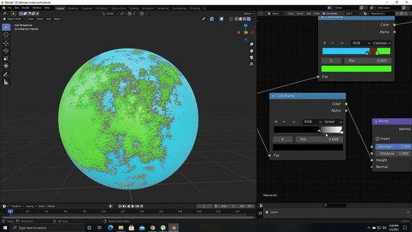Collapse the lower ColorRamp node header triangle

click(273, 96)
